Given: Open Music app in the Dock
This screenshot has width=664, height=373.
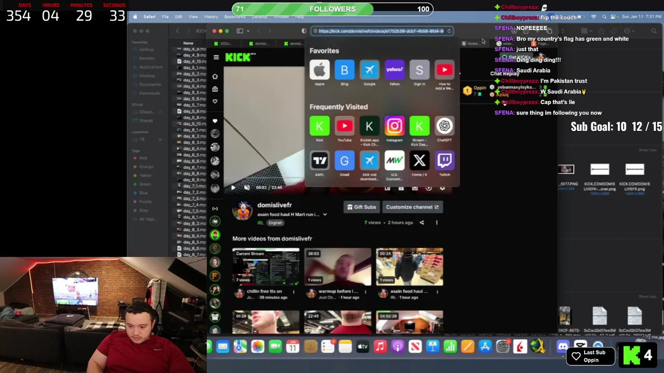Looking at the screenshot, I should (380, 347).
